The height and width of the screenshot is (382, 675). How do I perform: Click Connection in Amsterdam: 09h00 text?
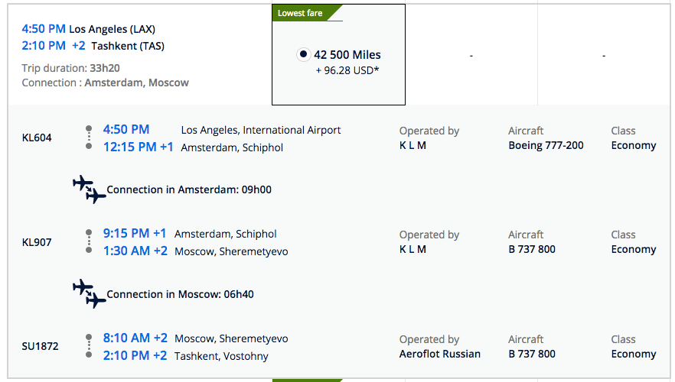189,190
